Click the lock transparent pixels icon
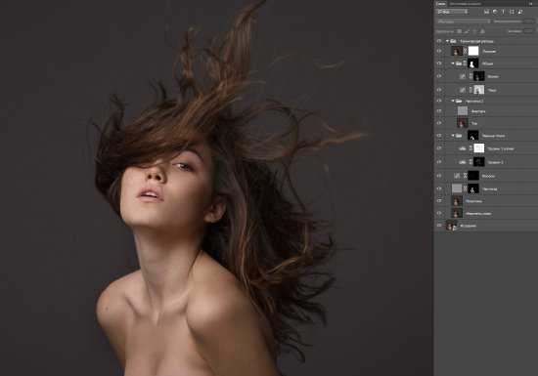538x376 pixels. 459,31
